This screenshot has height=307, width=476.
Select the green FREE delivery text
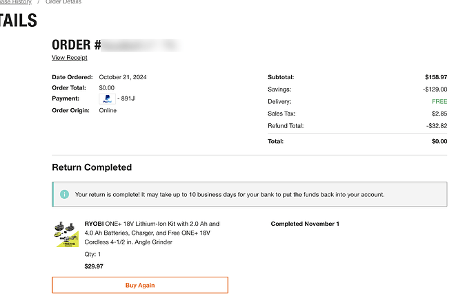[439, 101]
